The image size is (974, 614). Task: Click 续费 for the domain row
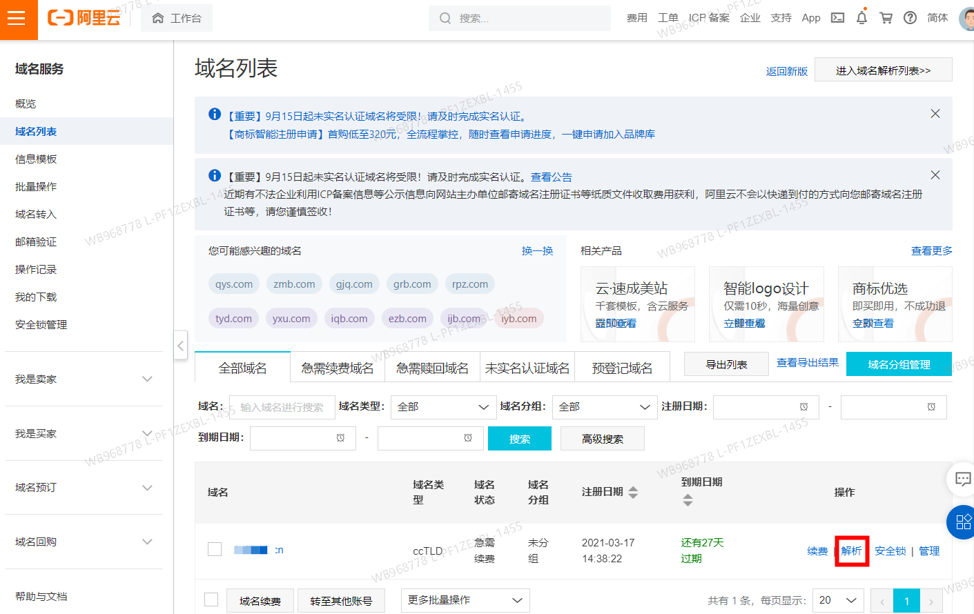click(817, 551)
